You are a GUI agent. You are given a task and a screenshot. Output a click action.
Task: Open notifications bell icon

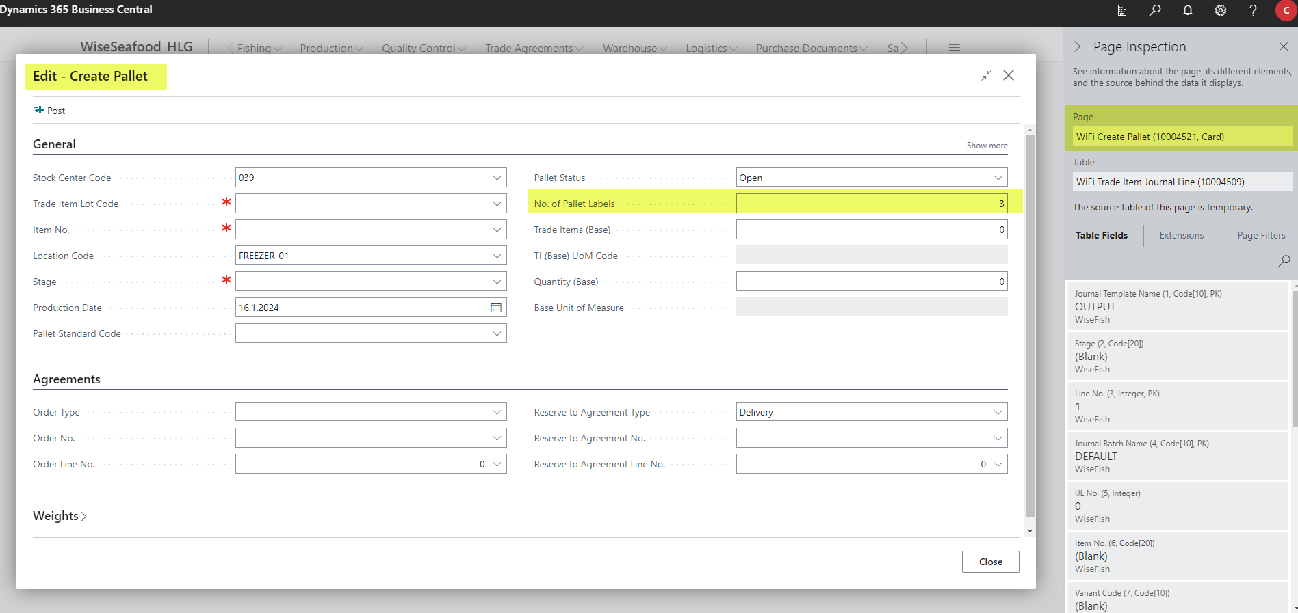(1188, 10)
